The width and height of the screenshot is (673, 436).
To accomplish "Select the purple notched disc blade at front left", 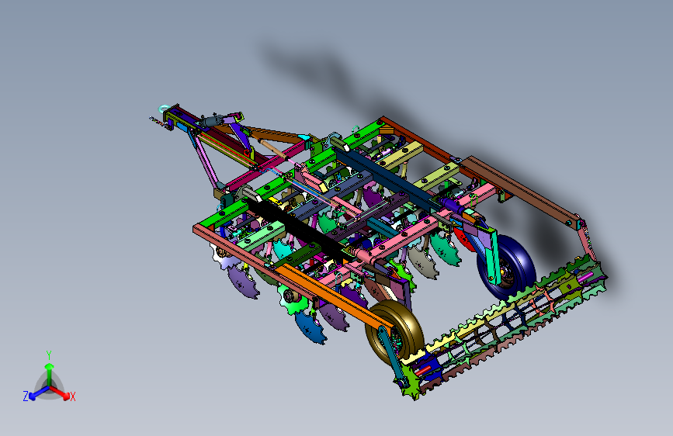I will tap(244, 281).
